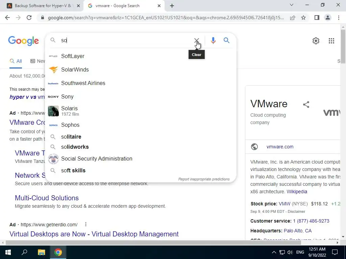This screenshot has height=259, width=346.
Task: Call the customer service phone link
Action: 311,221
